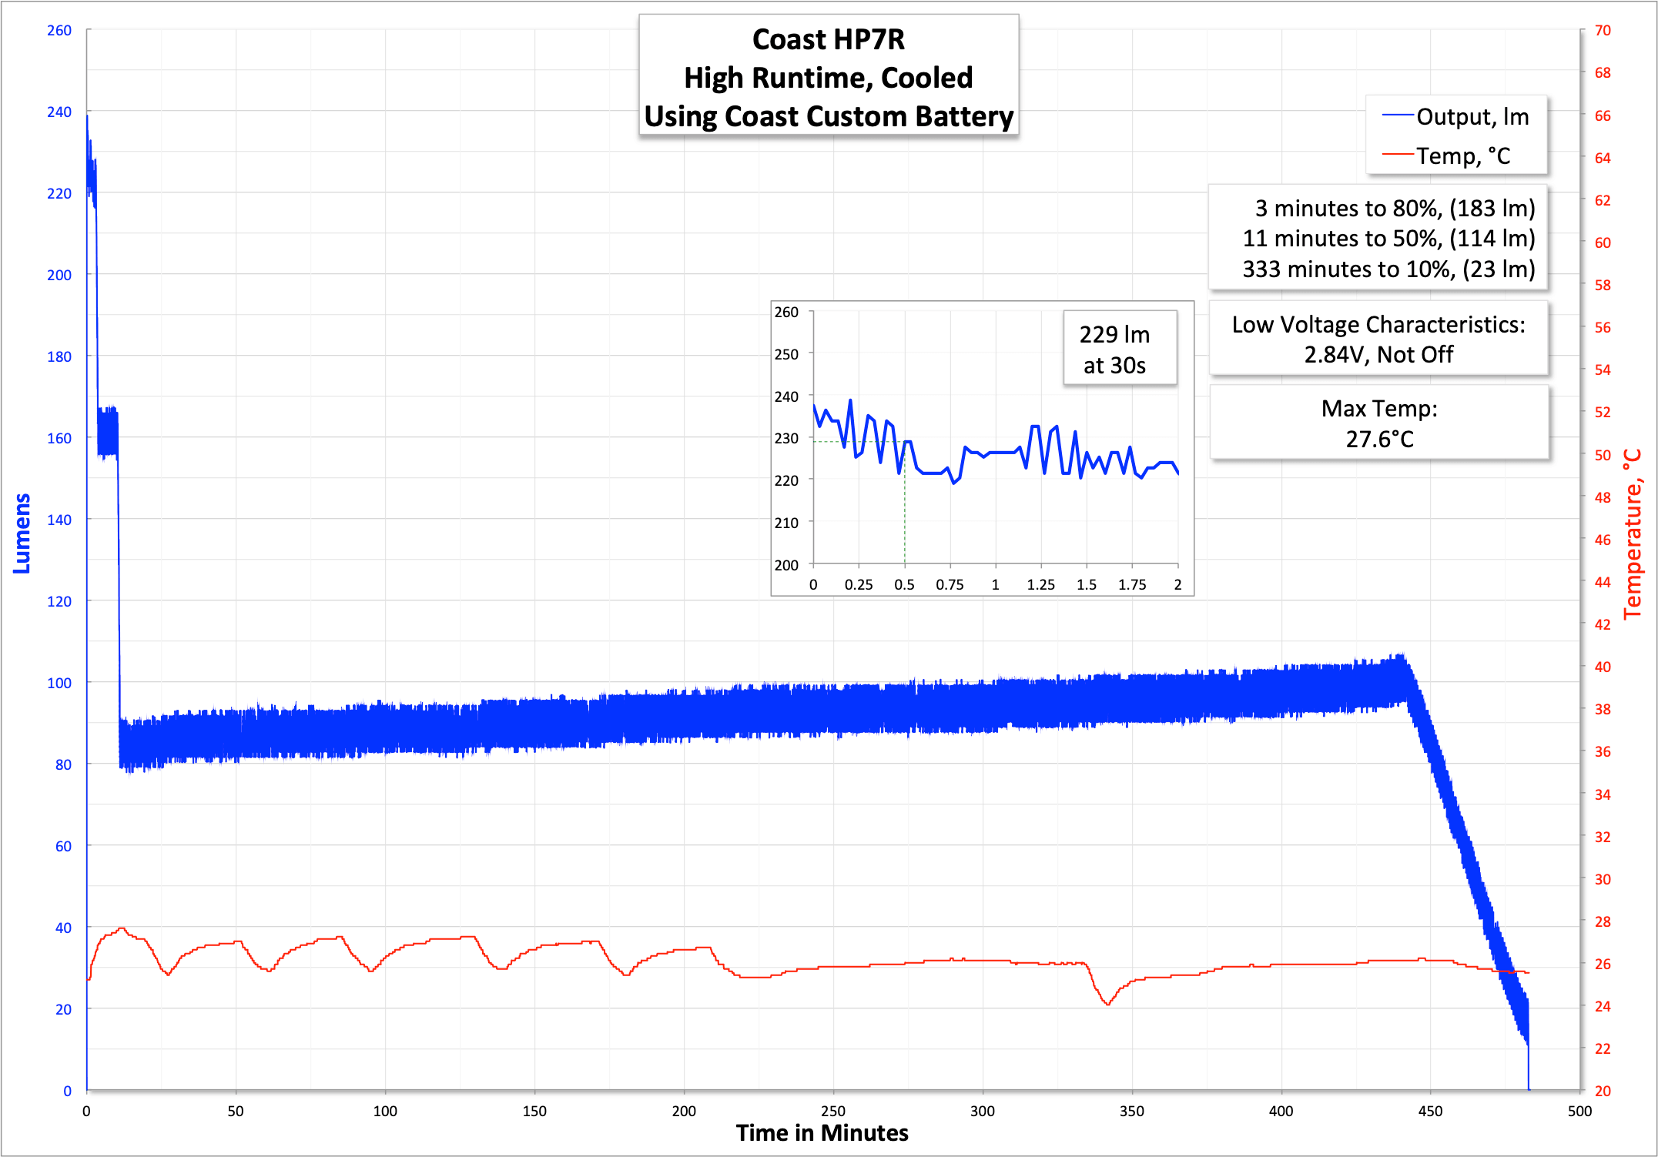Click the Low Voltage Characteristics text box
This screenshot has width=1658, height=1157.
point(1378,339)
